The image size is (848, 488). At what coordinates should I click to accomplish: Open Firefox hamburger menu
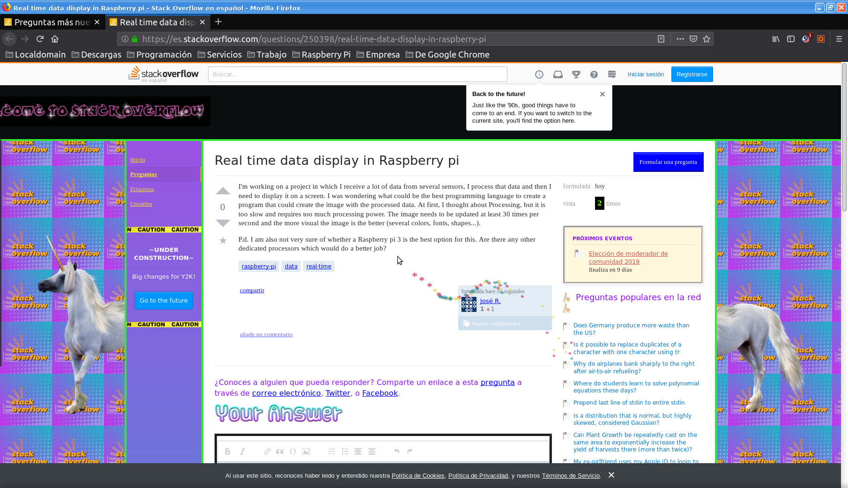click(839, 39)
